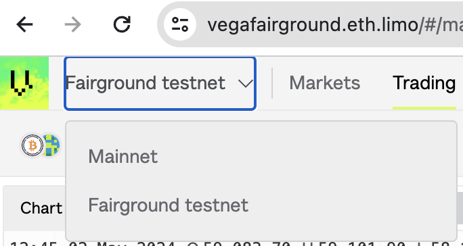The width and height of the screenshot is (463, 246).
Task: Collapse the Fairground testnet network switcher
Action: [160, 84]
